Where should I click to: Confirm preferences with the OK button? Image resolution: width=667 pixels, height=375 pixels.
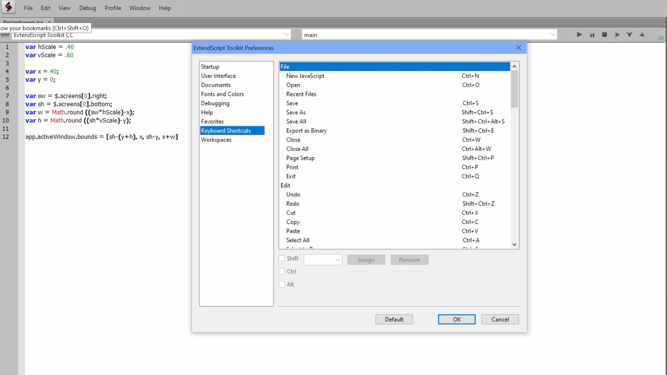pos(456,319)
